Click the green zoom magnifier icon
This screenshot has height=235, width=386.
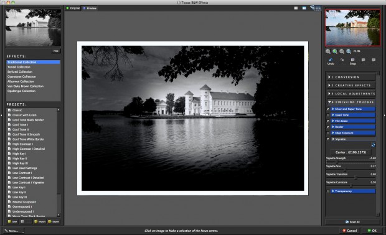pos(335,52)
